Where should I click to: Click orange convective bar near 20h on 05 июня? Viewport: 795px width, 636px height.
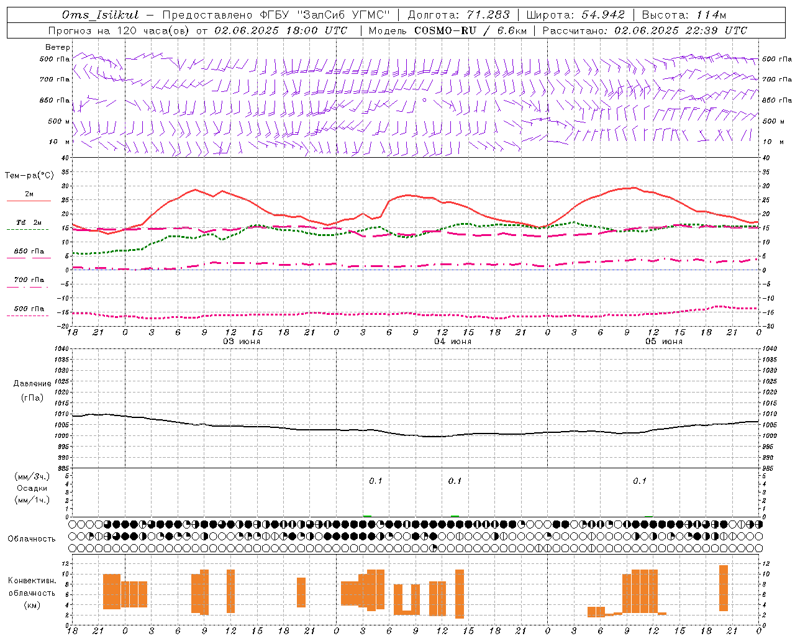click(x=724, y=588)
